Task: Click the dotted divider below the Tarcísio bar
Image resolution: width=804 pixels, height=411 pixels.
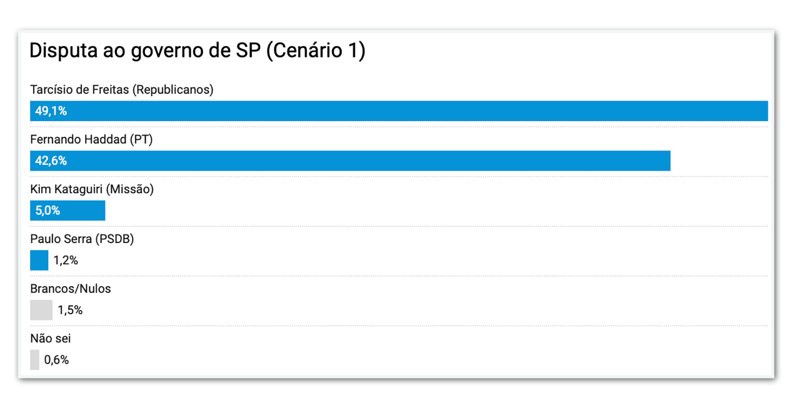Action: (399, 127)
